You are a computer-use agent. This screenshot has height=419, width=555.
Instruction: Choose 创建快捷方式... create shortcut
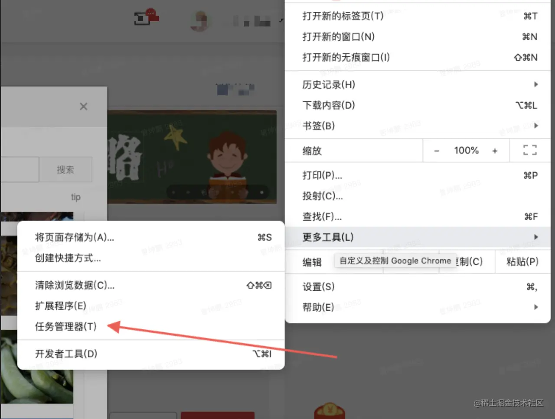click(x=151, y=258)
